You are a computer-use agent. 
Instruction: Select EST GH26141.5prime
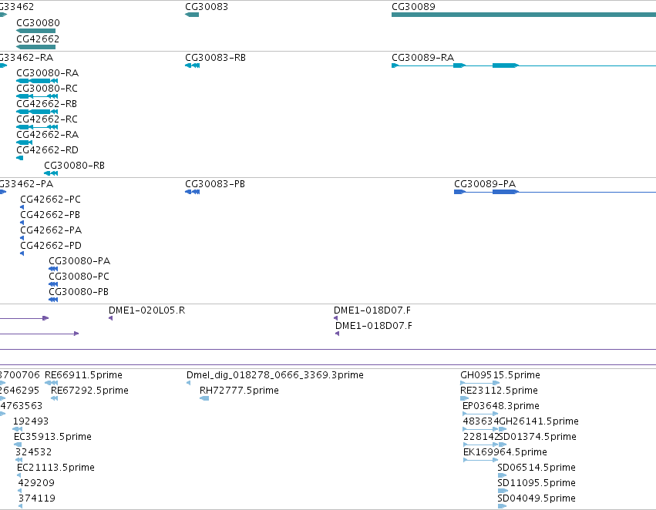pyautogui.click(x=539, y=422)
